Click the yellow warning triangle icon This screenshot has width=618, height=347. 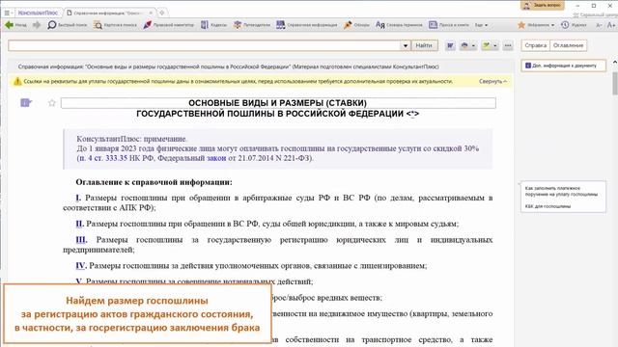17,81
